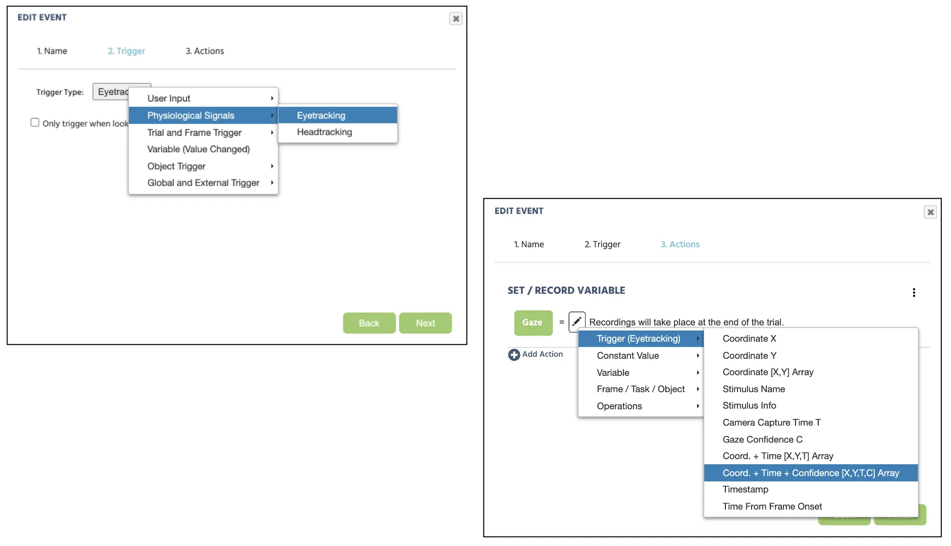The image size is (951, 546).
Task: Expand the Trial and Frame Trigger submenu
Action: pyautogui.click(x=203, y=133)
